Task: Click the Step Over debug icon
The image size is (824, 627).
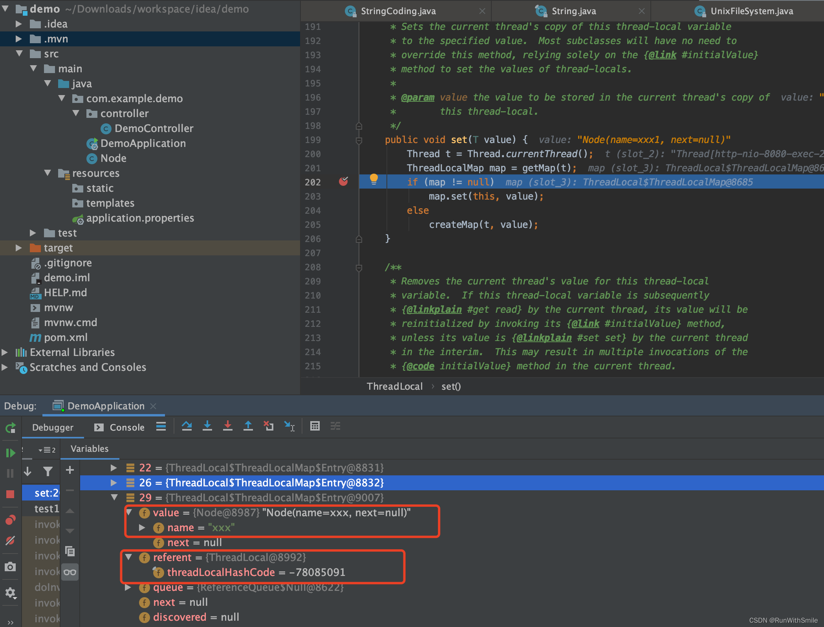Action: (x=187, y=426)
